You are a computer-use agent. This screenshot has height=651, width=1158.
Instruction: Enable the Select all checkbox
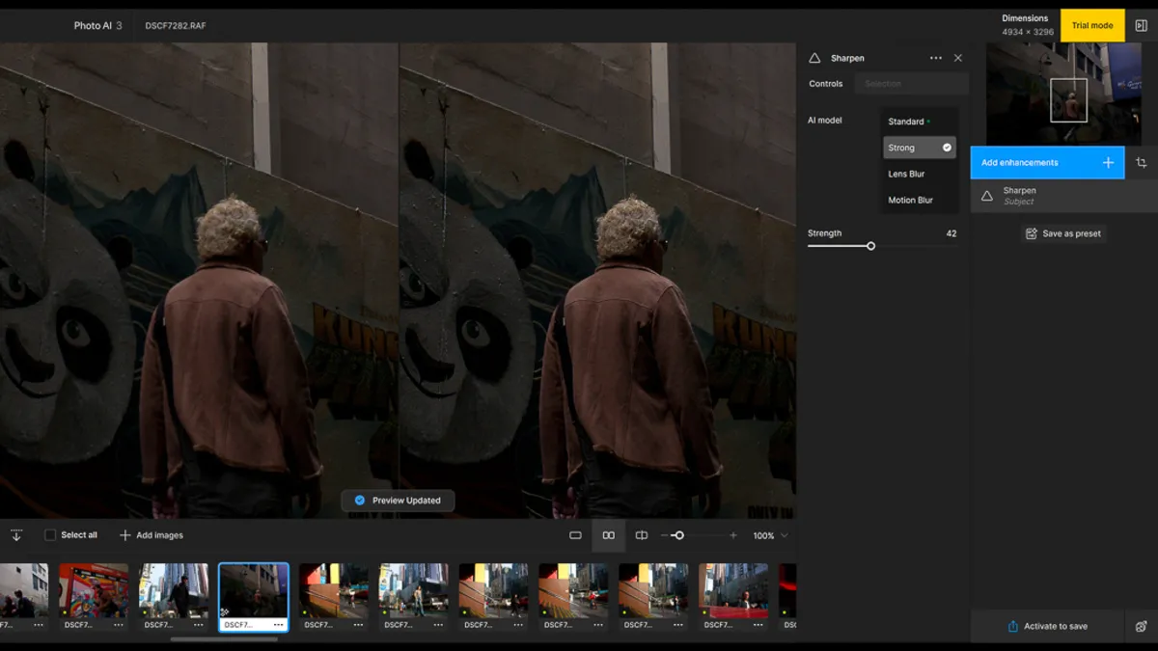[x=49, y=534]
